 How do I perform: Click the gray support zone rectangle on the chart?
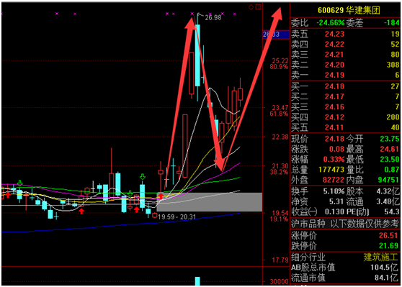(x=210, y=202)
